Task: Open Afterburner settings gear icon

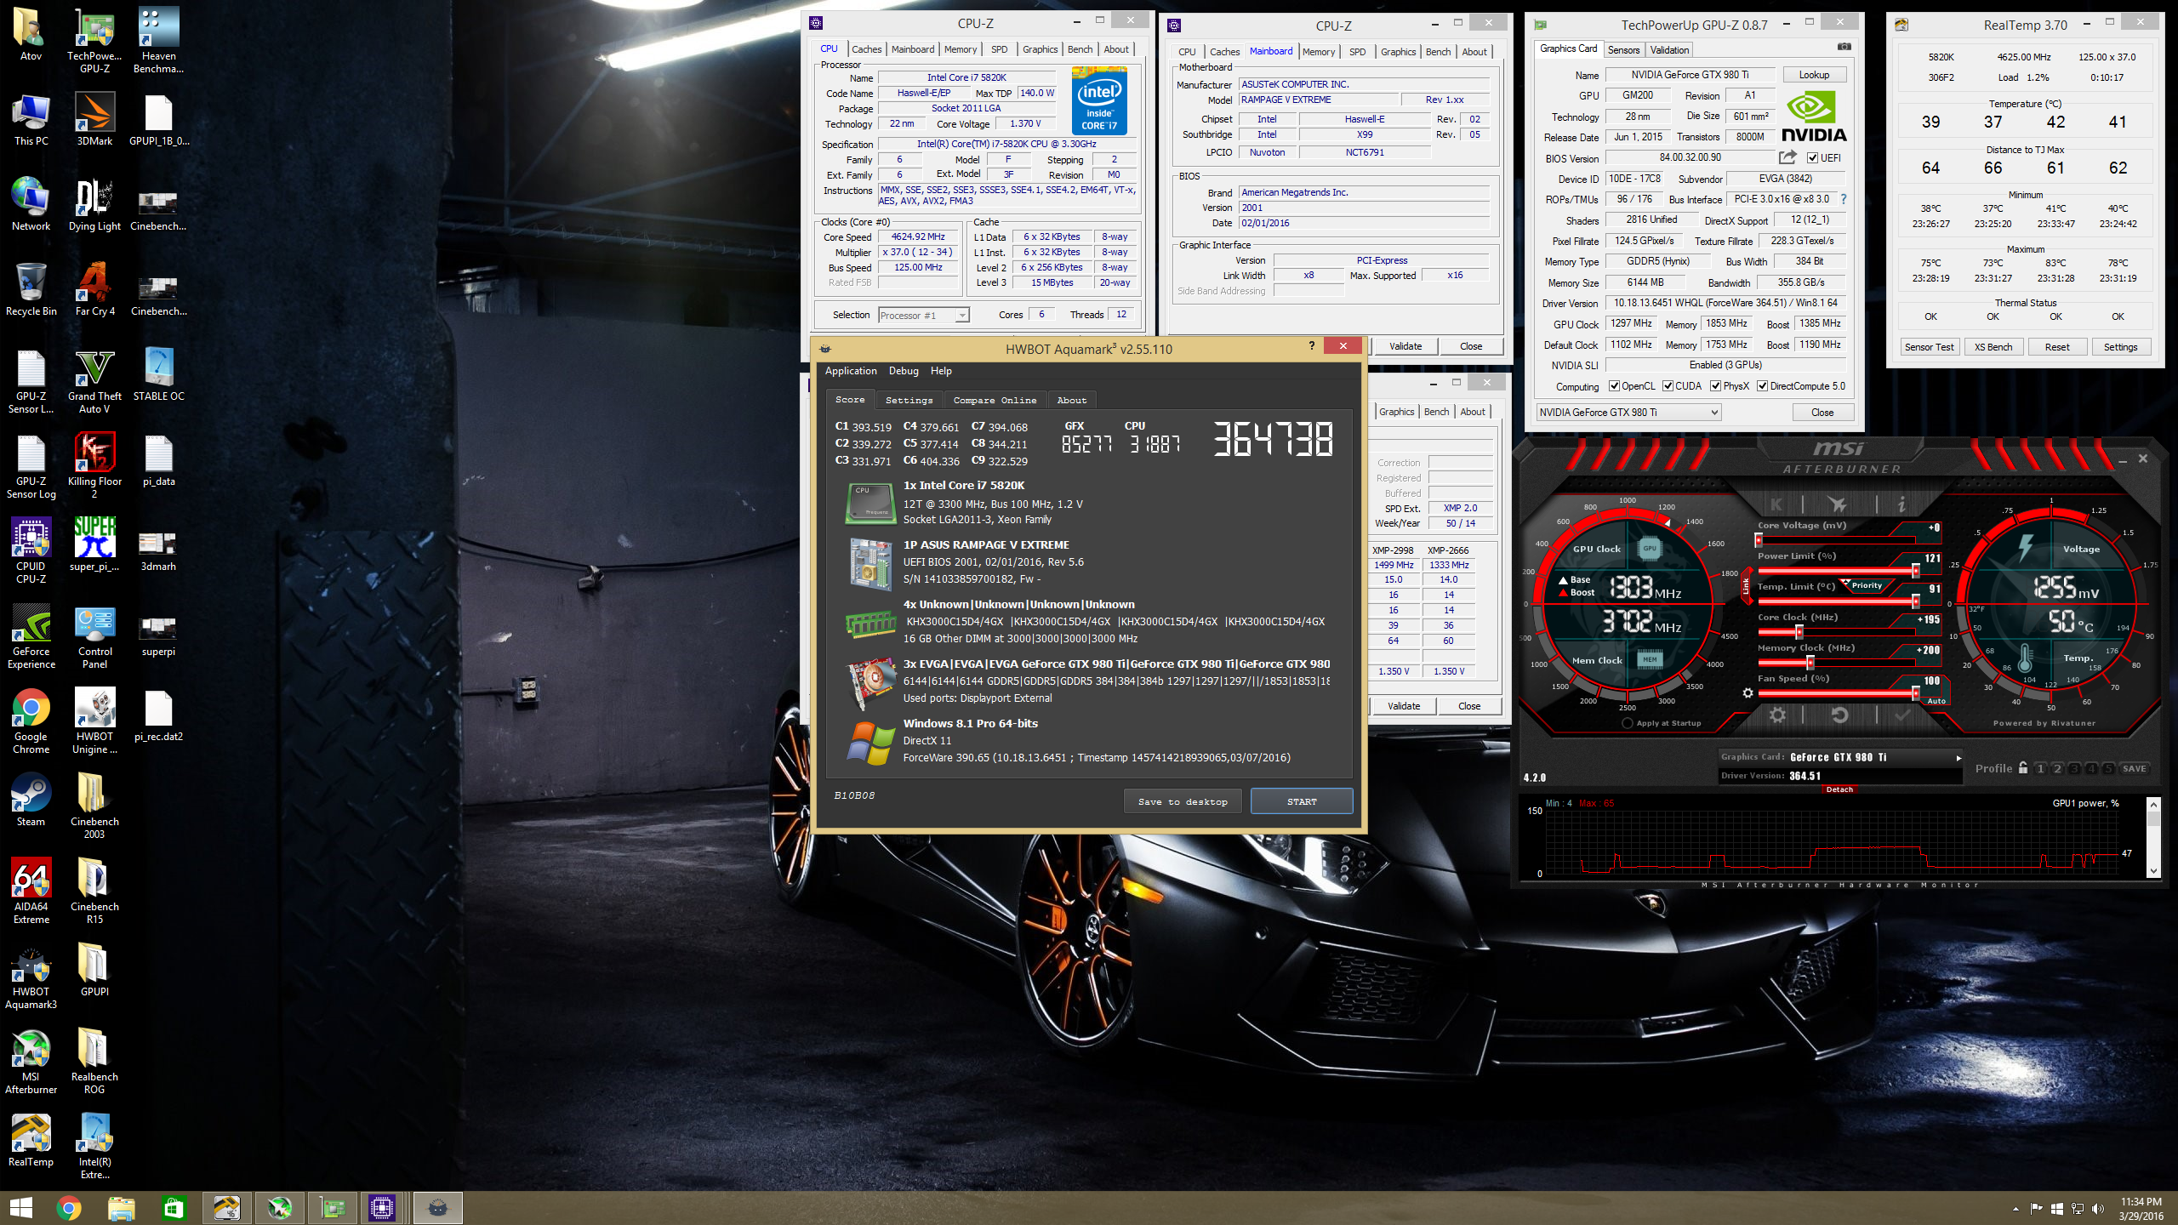Action: (1777, 715)
